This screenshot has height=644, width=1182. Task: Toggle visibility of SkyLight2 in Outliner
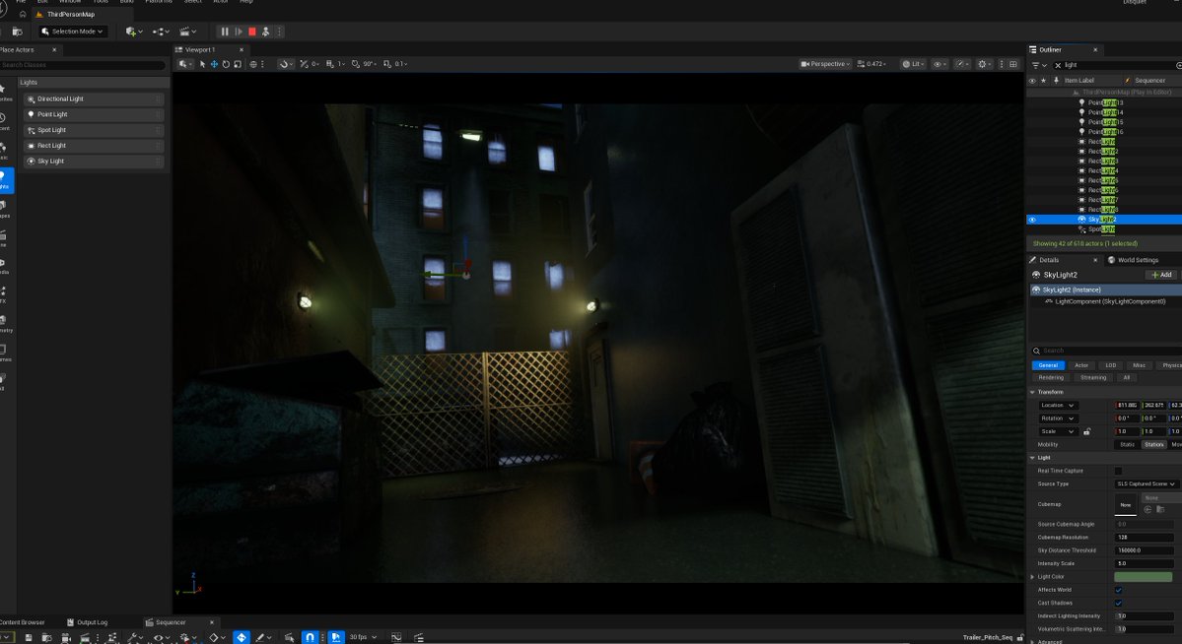1033,220
